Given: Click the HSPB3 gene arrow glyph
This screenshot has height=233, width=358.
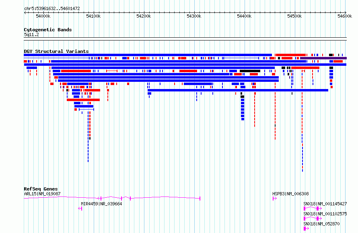Looking at the screenshot, I should (275, 199).
